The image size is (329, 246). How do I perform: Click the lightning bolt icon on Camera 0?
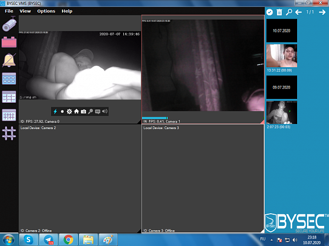[x=55, y=112]
